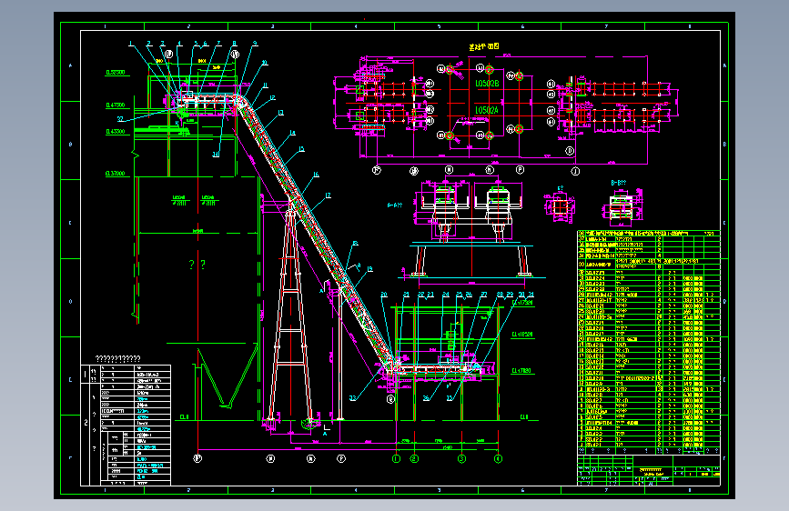Pick callout number 9 at the conveyor head
789x511 pixels.
click(255, 44)
